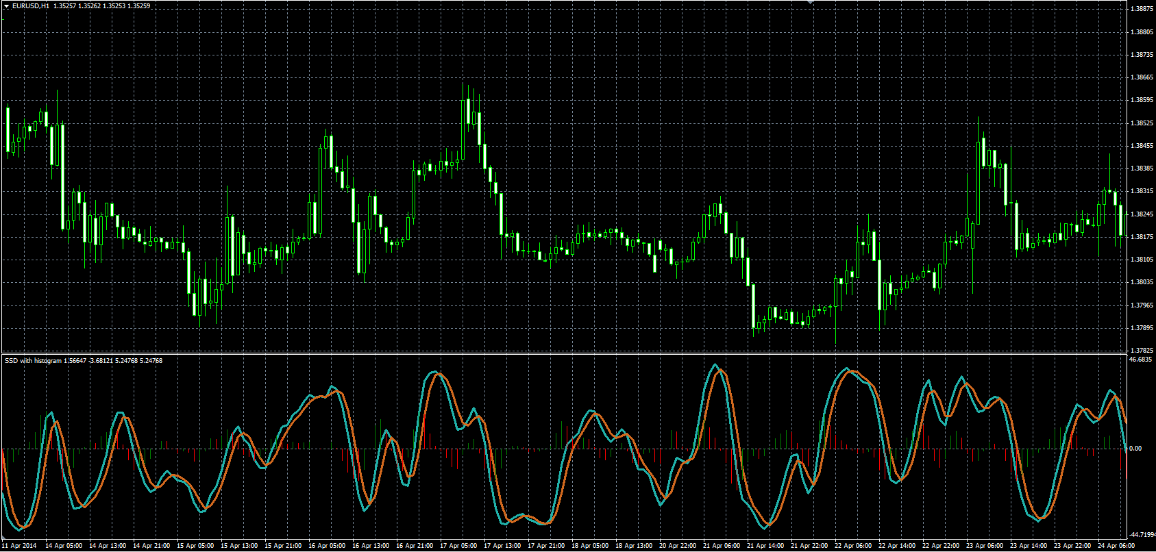This screenshot has height=552, width=1156.
Task: Click the 14 Apr 05:00 time label
Action: pos(64,546)
